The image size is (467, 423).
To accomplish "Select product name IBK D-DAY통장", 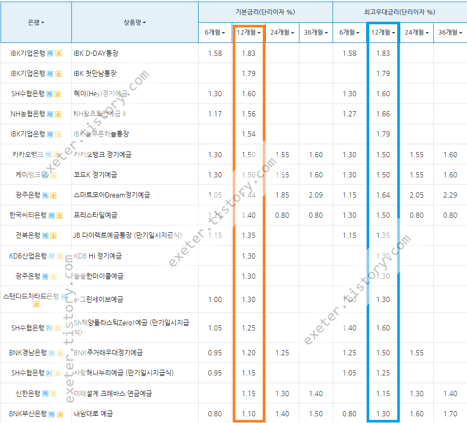I will click(x=96, y=53).
